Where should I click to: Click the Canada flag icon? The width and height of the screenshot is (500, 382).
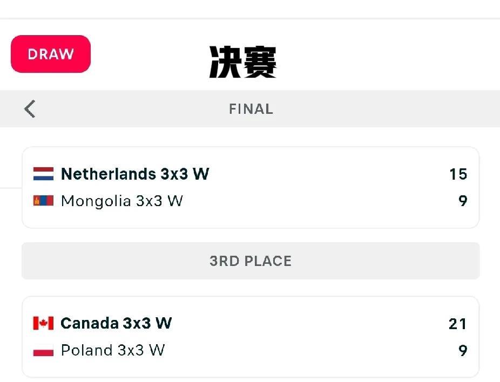pos(43,323)
